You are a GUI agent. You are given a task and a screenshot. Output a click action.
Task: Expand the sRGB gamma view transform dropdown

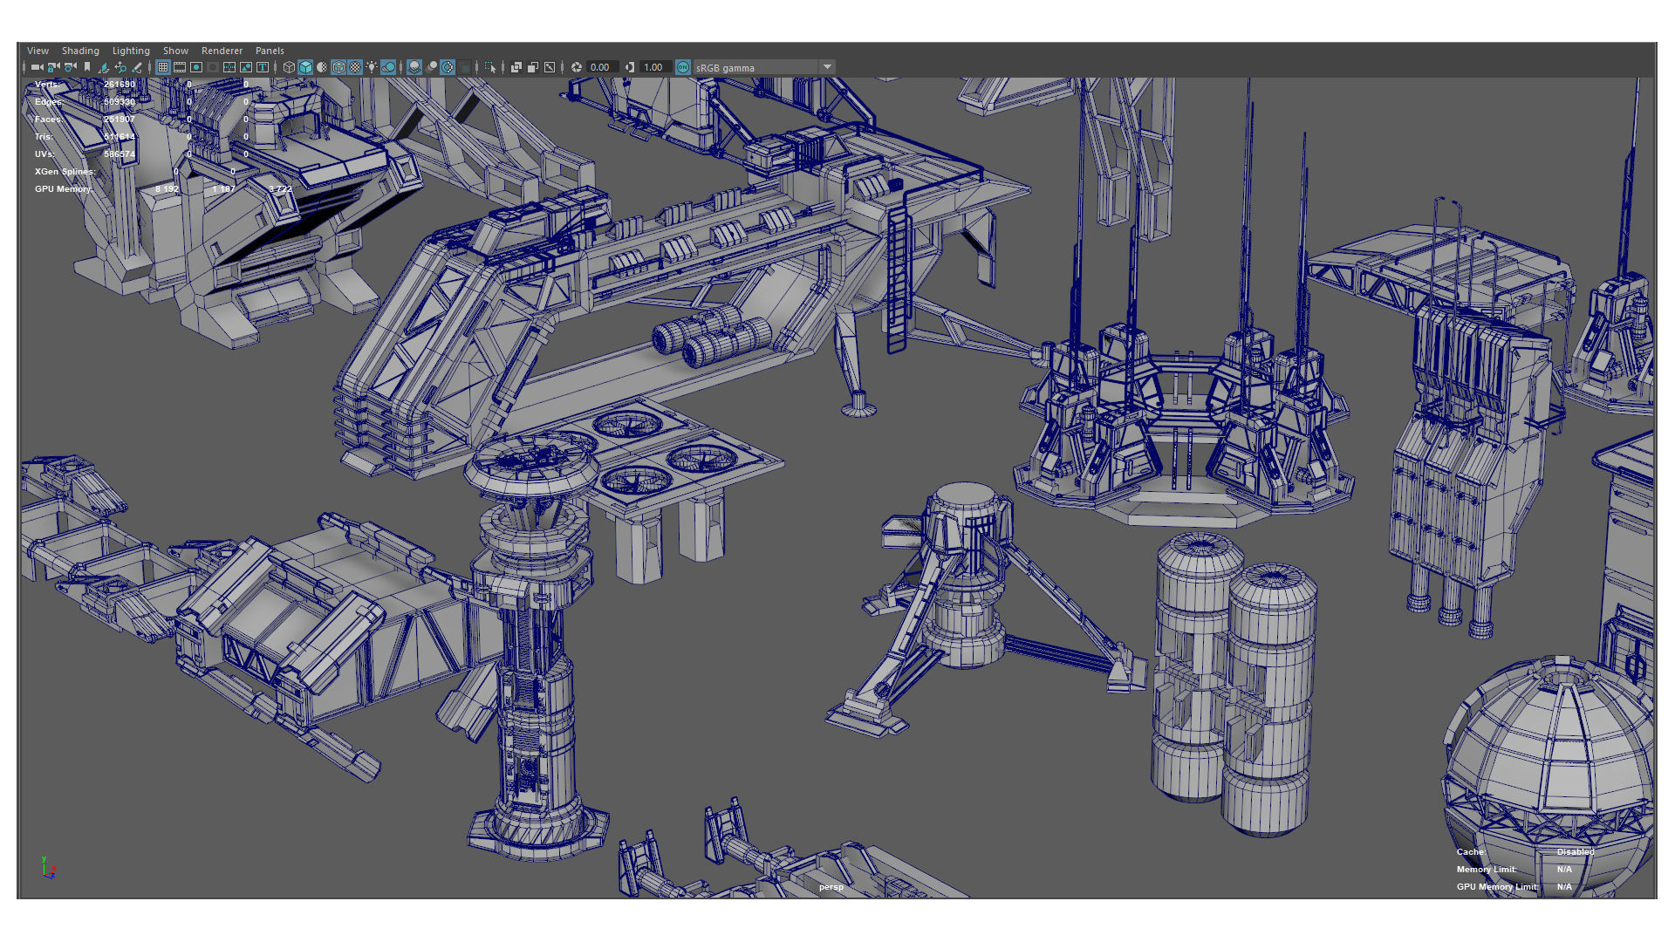point(827,67)
